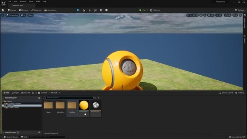Screen dimensions: 247x139
Task: Open the Create dropdown in the toolbar
Action: point(12,10)
